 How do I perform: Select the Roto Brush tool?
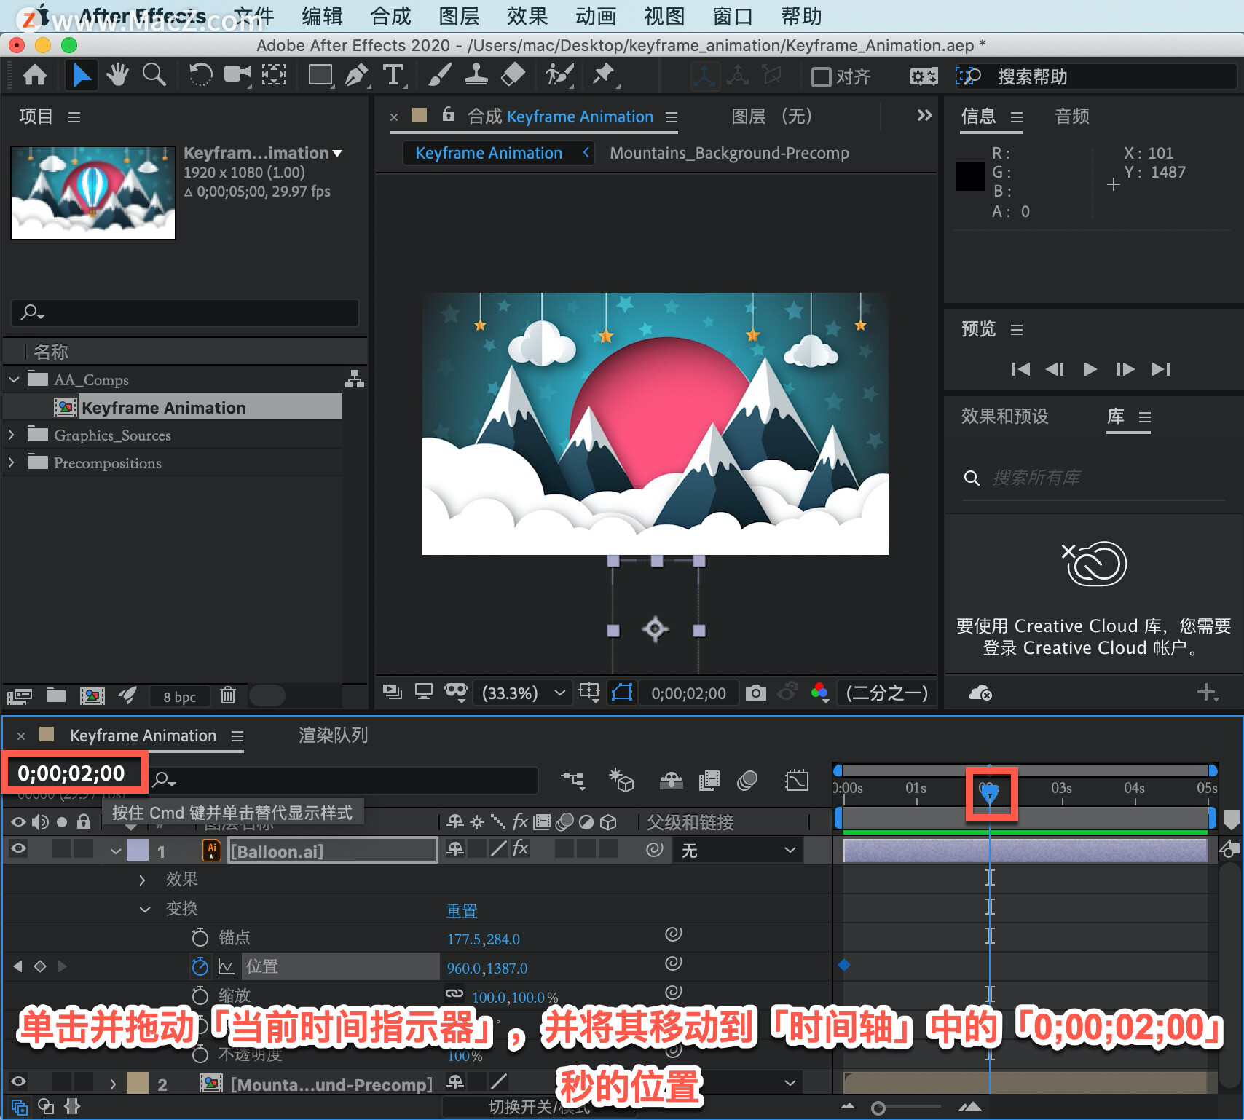[x=559, y=75]
